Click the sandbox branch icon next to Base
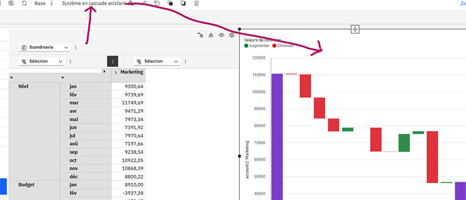 pos(52,4)
